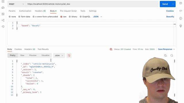This screenshot has width=184, height=103.
Task: Click the "_primary_term": 1 response line
Action: click(31, 92)
